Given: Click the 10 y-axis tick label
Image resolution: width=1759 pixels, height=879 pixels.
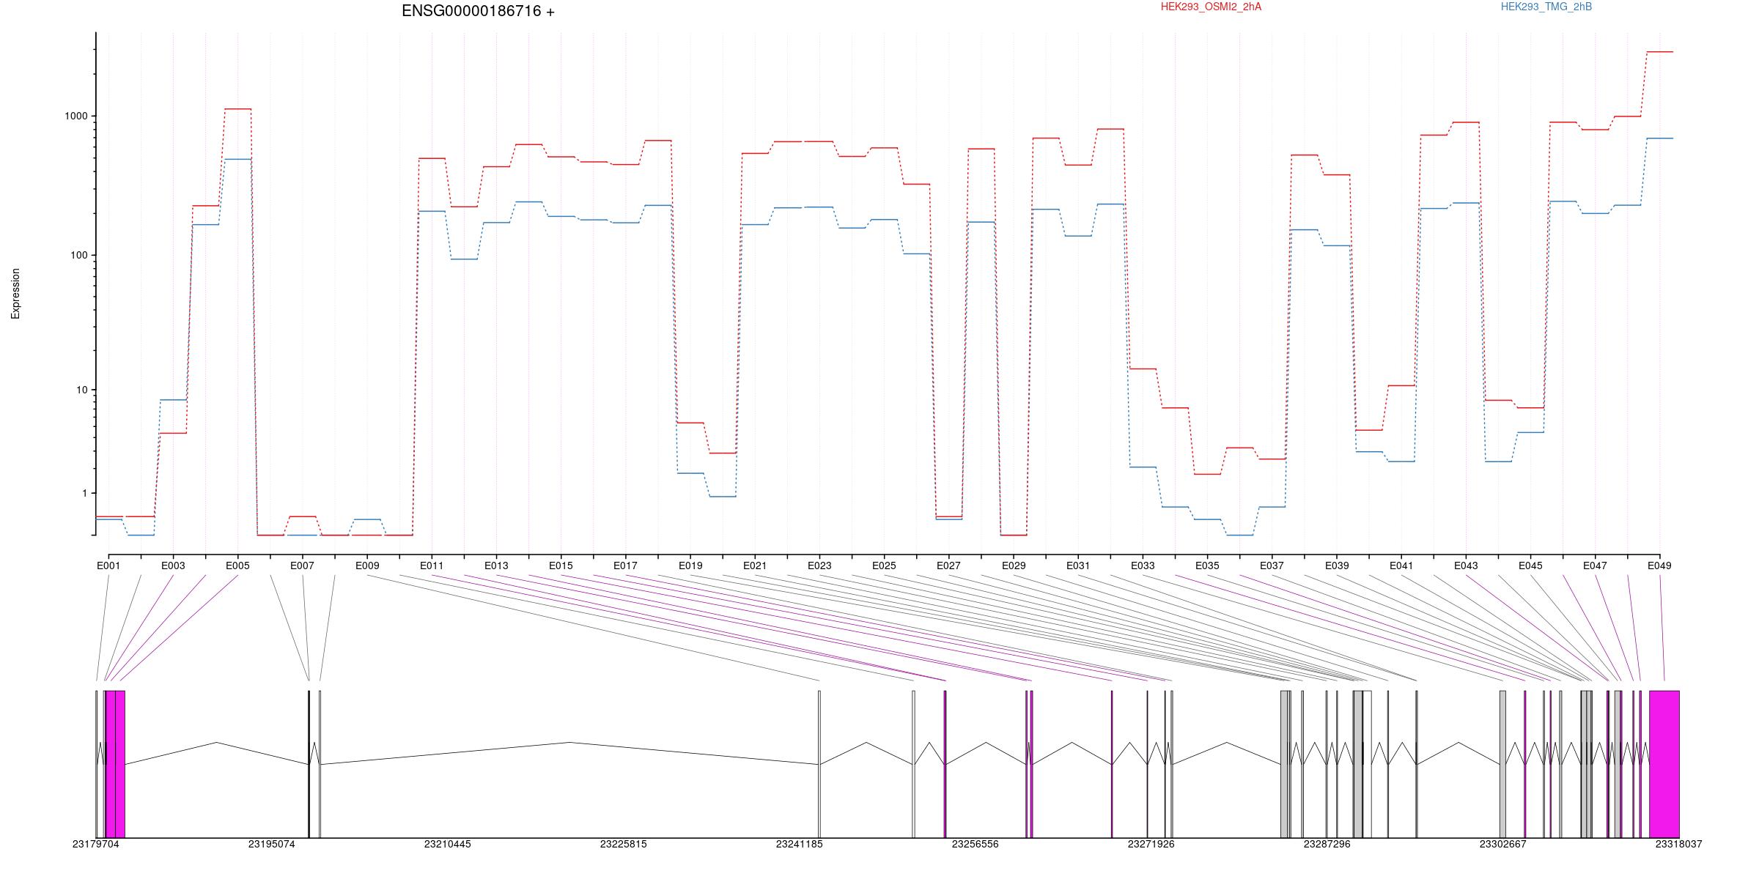Looking at the screenshot, I should 82,390.
